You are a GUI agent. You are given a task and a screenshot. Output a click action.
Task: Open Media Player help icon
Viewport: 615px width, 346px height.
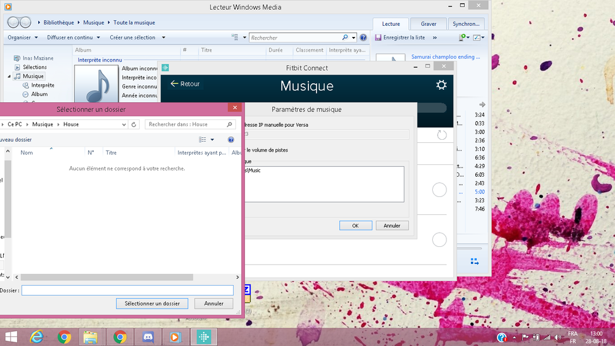(363, 38)
